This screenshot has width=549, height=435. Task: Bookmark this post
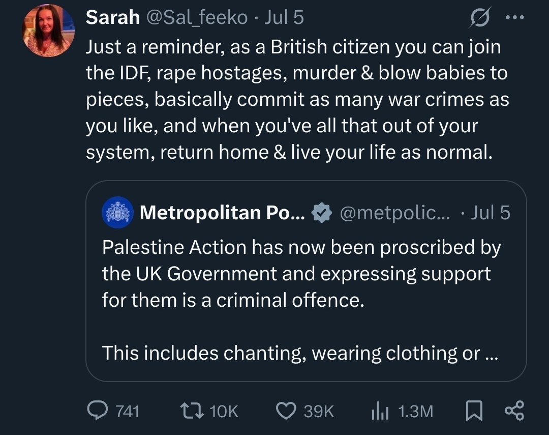[x=474, y=411]
